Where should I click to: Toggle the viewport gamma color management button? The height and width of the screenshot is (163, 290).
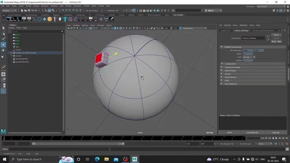coord(180,28)
